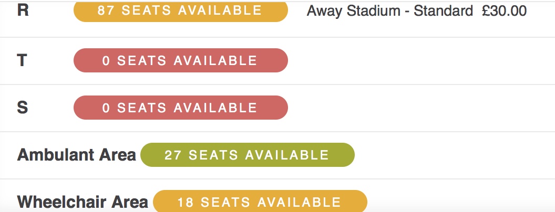Select the block T row label
Image resolution: width=555 pixels, height=212 pixels.
[22, 60]
